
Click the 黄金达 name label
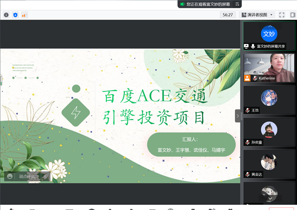(257, 174)
